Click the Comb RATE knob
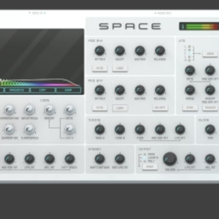The width and height of the screenshot is (219, 219). [x=70, y=110]
